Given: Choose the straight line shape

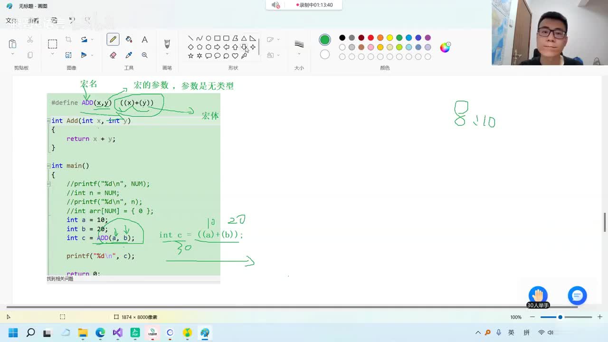Looking at the screenshot, I should (x=190, y=38).
